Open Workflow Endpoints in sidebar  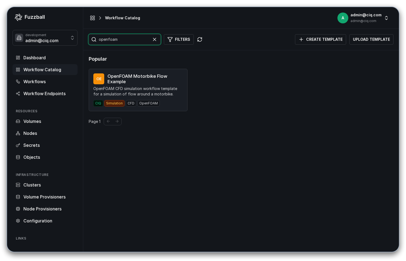[x=45, y=94]
